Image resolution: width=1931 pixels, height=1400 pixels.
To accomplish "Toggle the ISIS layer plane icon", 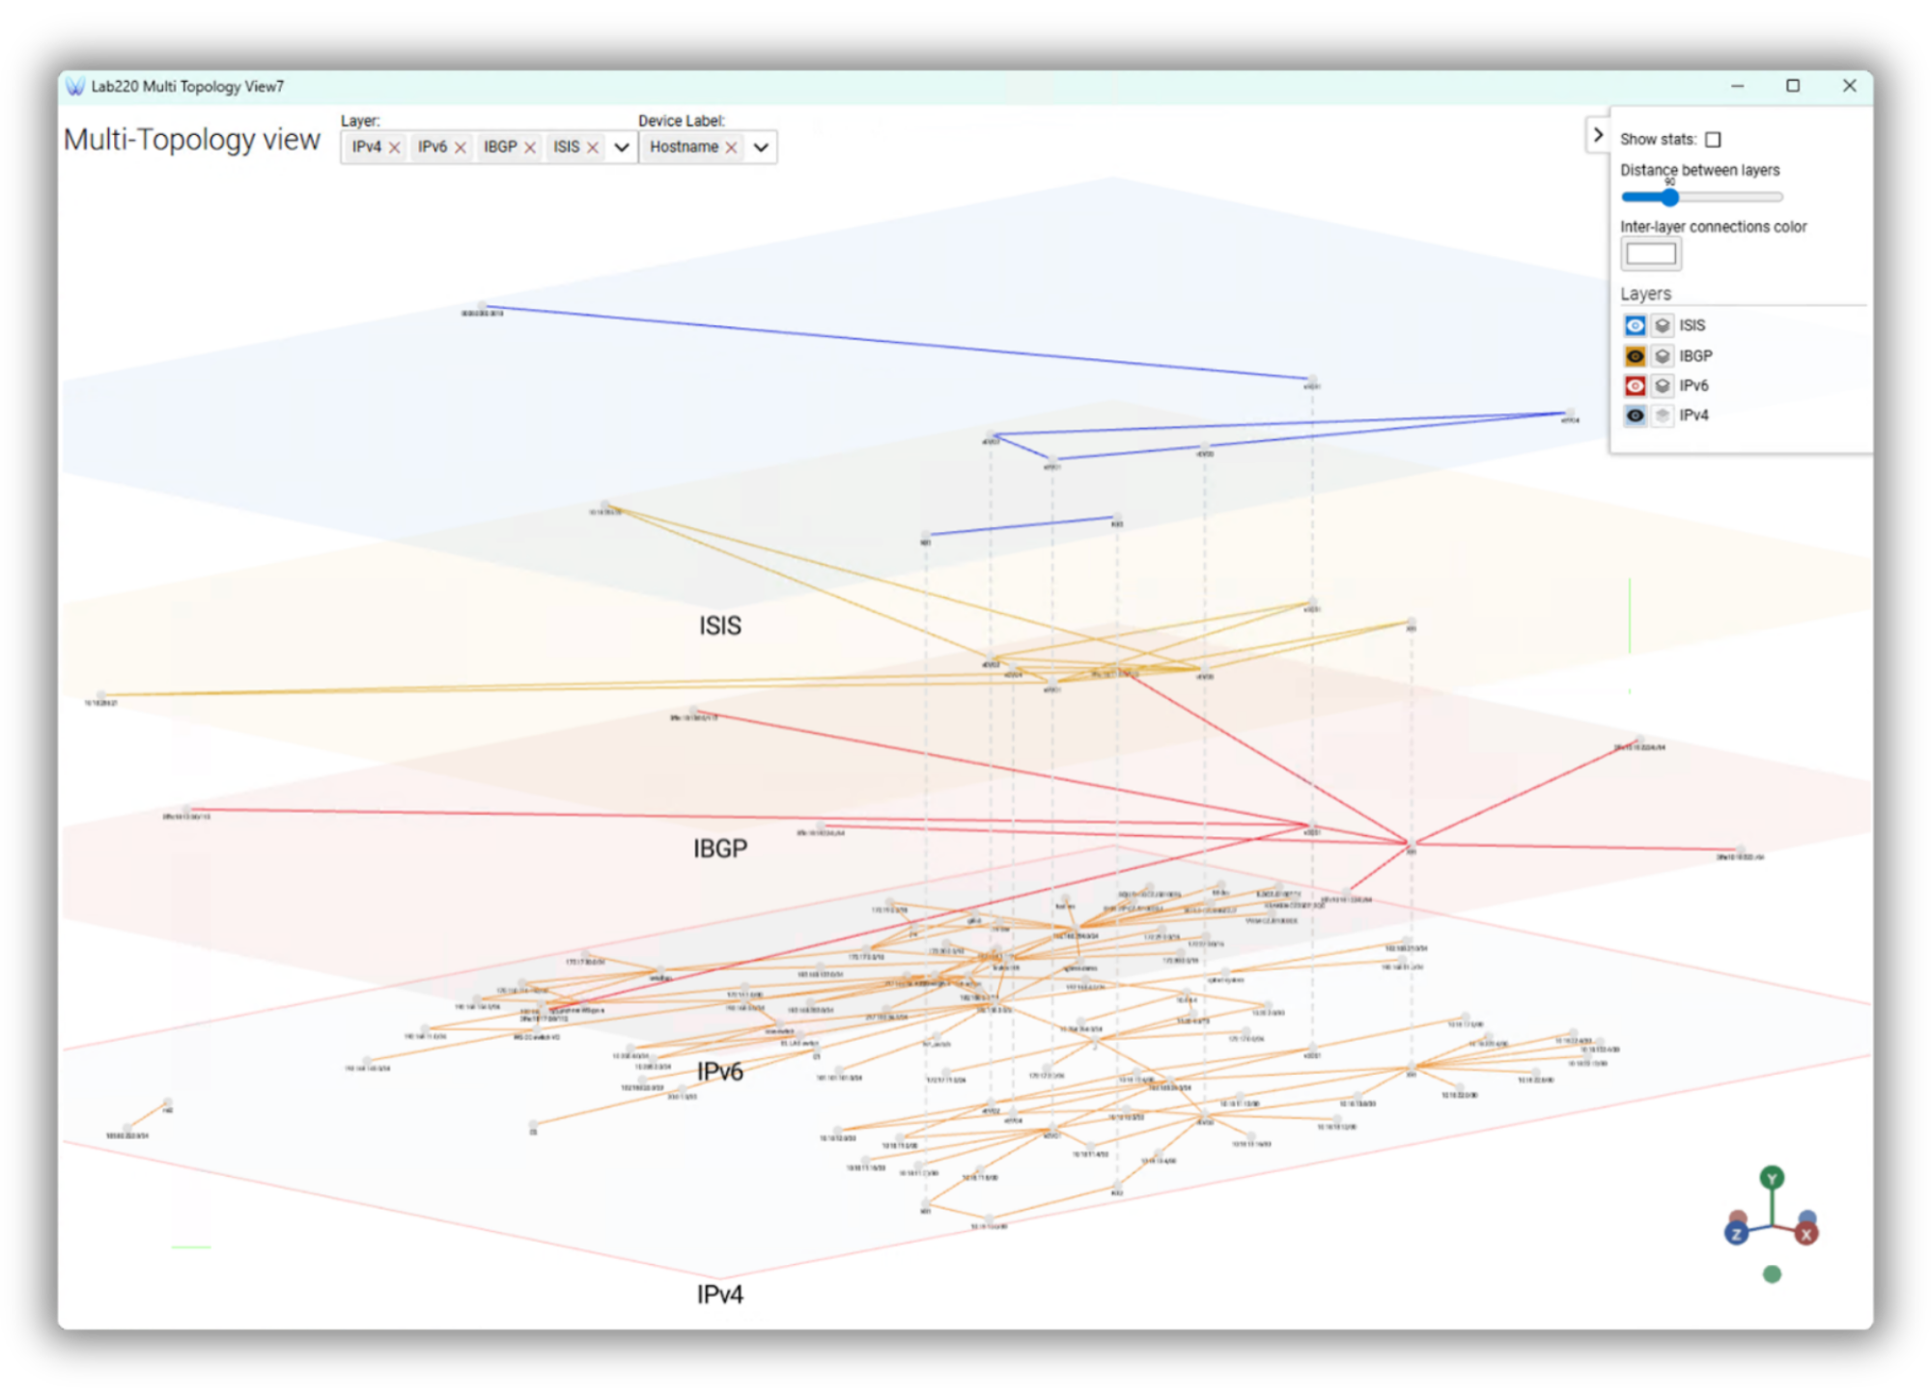I will point(1663,325).
